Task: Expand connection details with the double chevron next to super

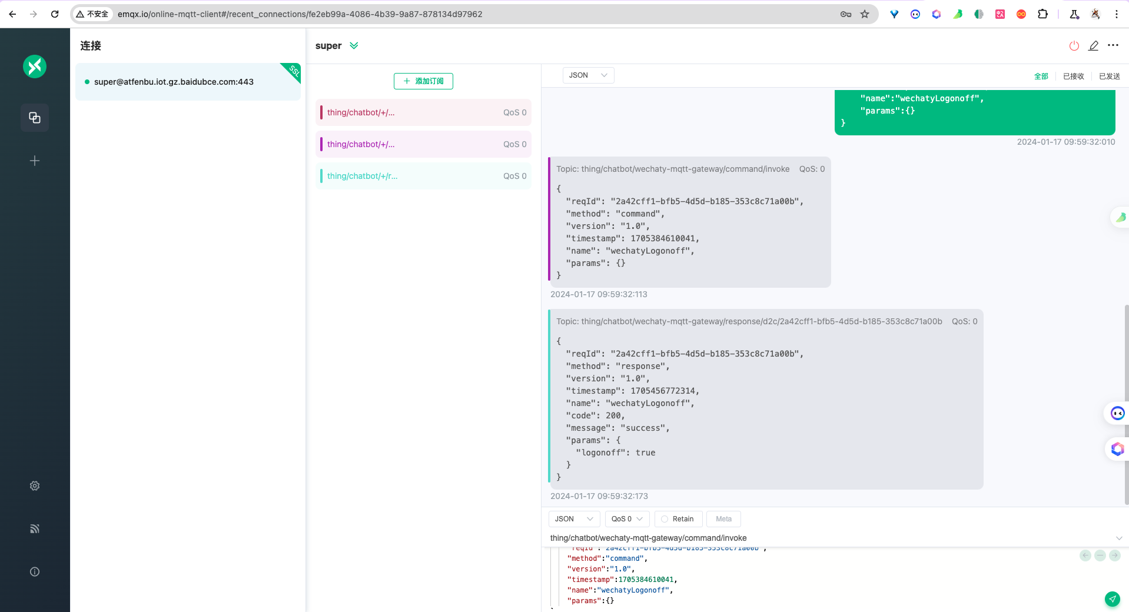Action: [354, 45]
